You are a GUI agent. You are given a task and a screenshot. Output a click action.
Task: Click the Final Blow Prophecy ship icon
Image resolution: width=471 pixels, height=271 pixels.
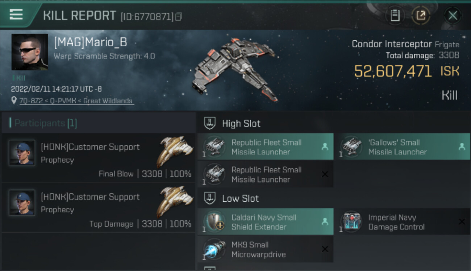point(176,151)
